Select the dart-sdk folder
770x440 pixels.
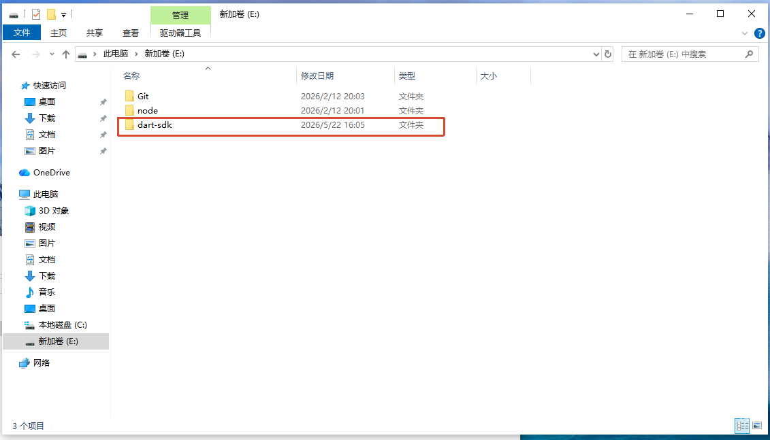point(154,125)
